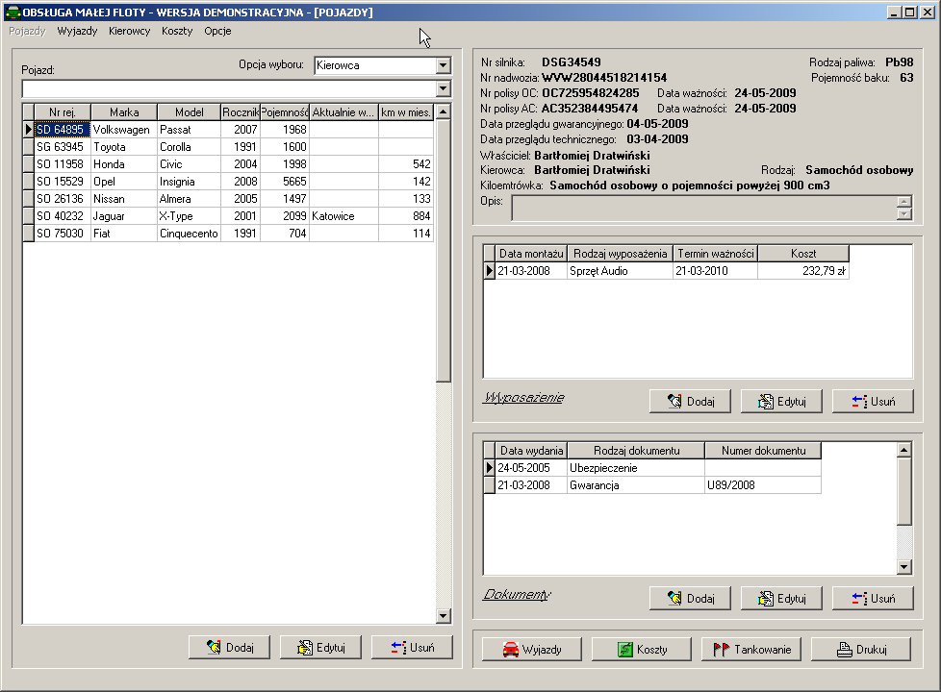Click the Drukuj printer button
Image resolution: width=941 pixels, height=692 pixels.
coord(860,650)
